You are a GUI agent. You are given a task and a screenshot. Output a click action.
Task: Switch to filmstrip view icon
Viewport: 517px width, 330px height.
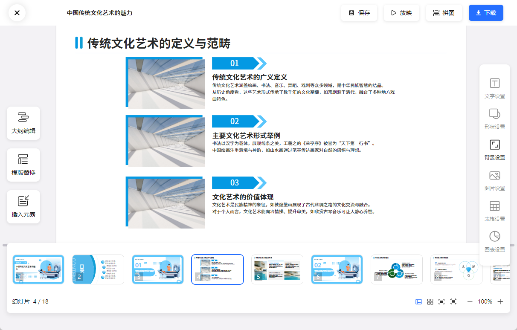point(419,301)
